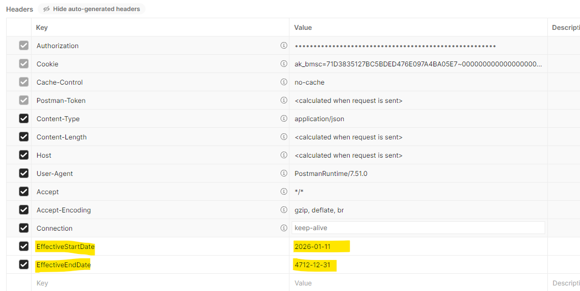
Task: Uncheck the Accept header checkbox
Action: pyautogui.click(x=24, y=191)
